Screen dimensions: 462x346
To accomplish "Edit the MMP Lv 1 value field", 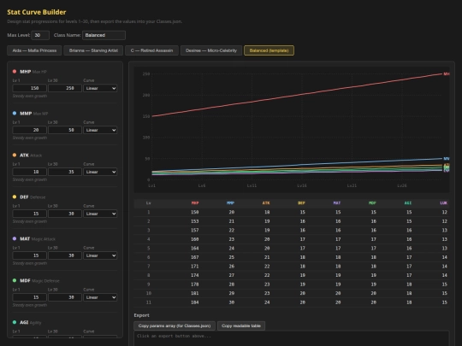I will click(29, 130).
